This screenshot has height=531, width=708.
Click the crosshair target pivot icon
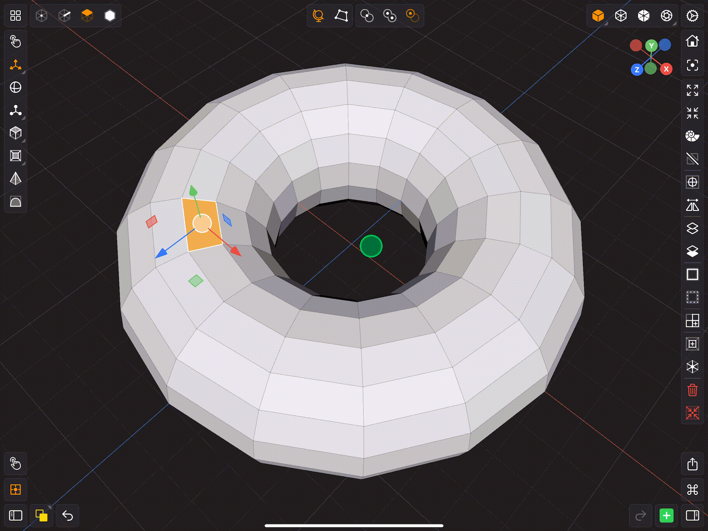[693, 182]
